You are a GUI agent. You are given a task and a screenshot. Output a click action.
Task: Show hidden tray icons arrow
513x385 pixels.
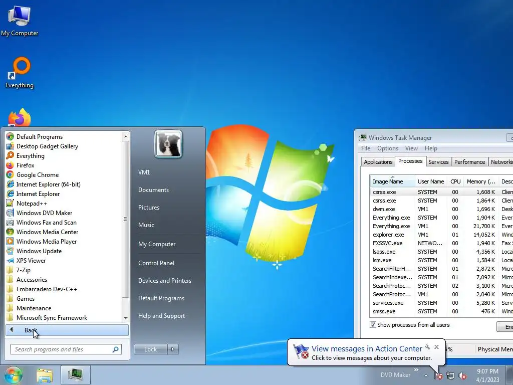click(x=426, y=375)
